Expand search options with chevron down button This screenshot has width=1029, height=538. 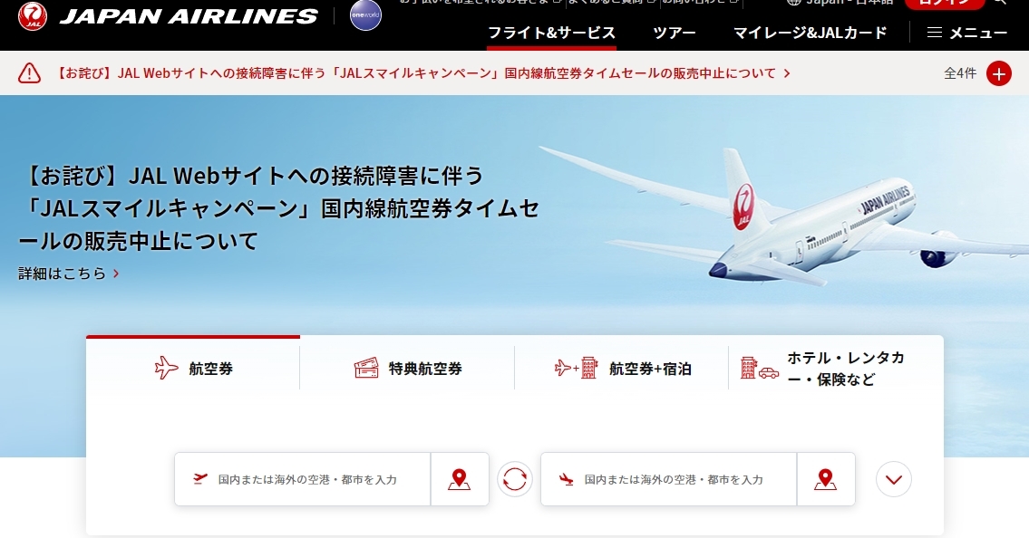894,479
